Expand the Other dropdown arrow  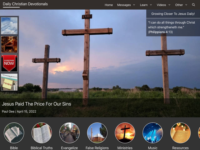pos(186,5)
